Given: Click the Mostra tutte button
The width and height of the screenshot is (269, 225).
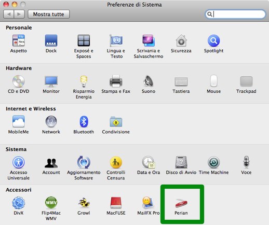Looking at the screenshot, I should pos(49,14).
